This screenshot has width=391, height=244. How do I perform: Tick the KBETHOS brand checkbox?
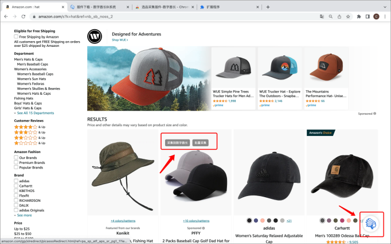click(16, 191)
